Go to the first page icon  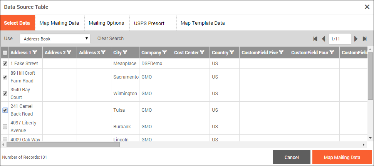tap(315, 39)
